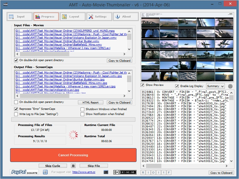Click the blue play icon beside PayPal
This screenshot has height=179, width=239.
[x=45, y=172]
